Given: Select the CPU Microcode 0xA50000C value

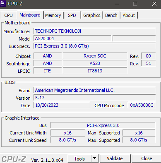Looking at the screenshot, I should (142, 105).
